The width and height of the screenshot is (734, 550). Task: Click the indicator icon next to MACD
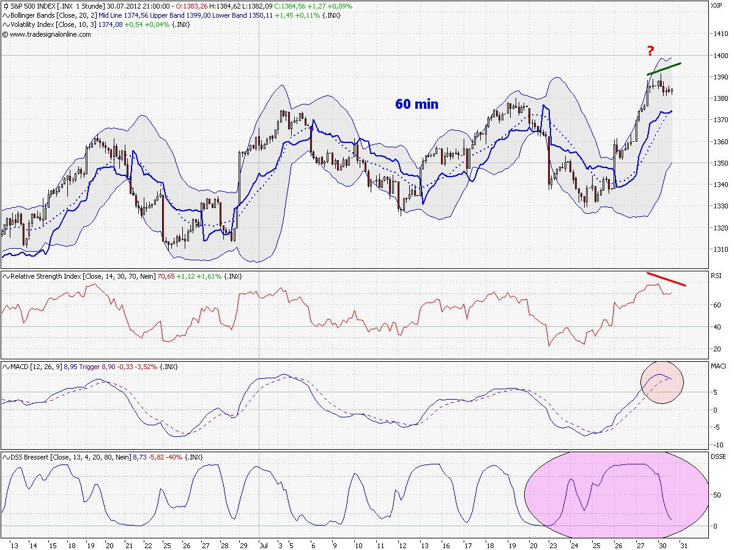(x=5, y=368)
